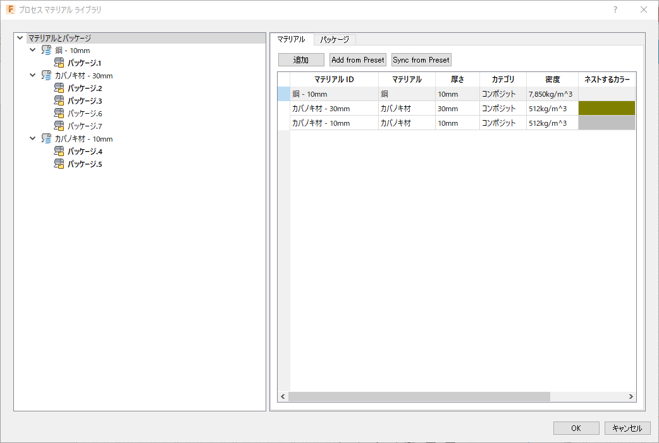Click the 追加 button
This screenshot has height=443, width=659.
[301, 59]
